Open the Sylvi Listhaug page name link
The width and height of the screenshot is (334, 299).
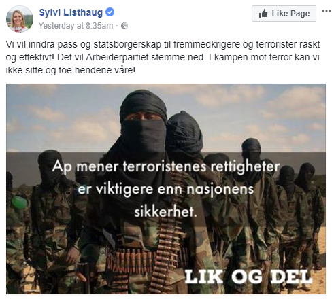[71, 12]
